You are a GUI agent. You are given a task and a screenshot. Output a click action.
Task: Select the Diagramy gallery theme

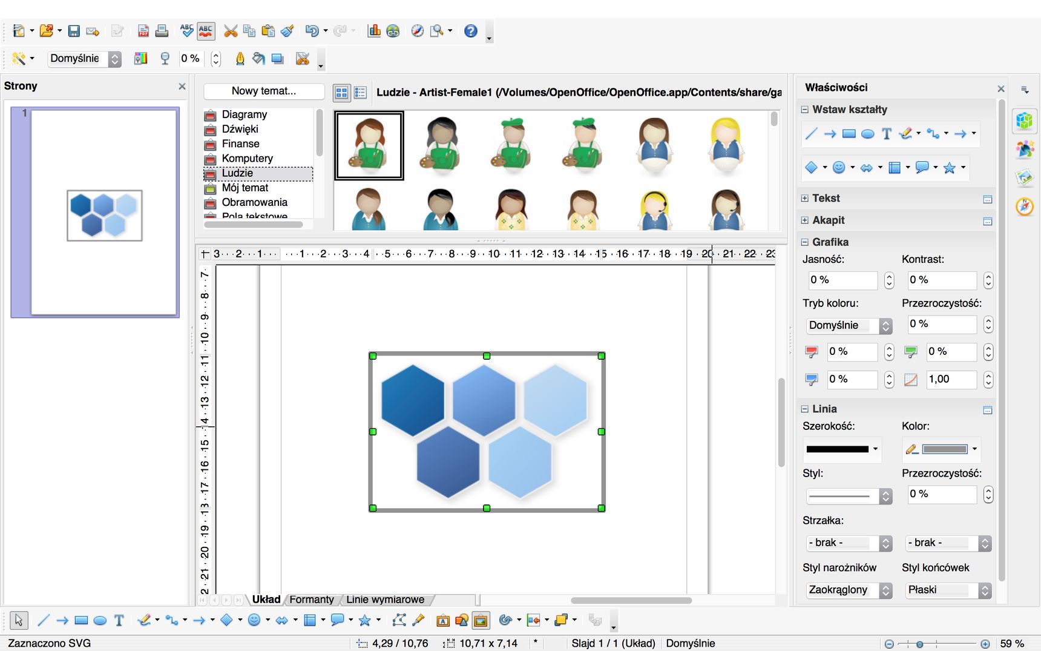click(245, 114)
